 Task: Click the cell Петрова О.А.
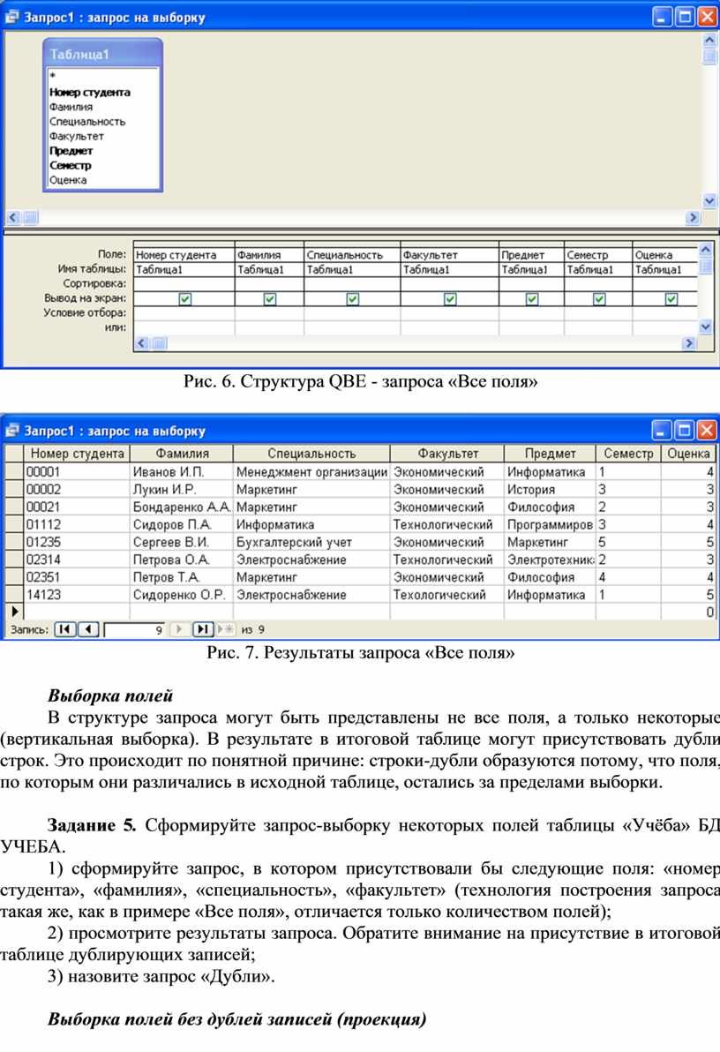point(181,559)
